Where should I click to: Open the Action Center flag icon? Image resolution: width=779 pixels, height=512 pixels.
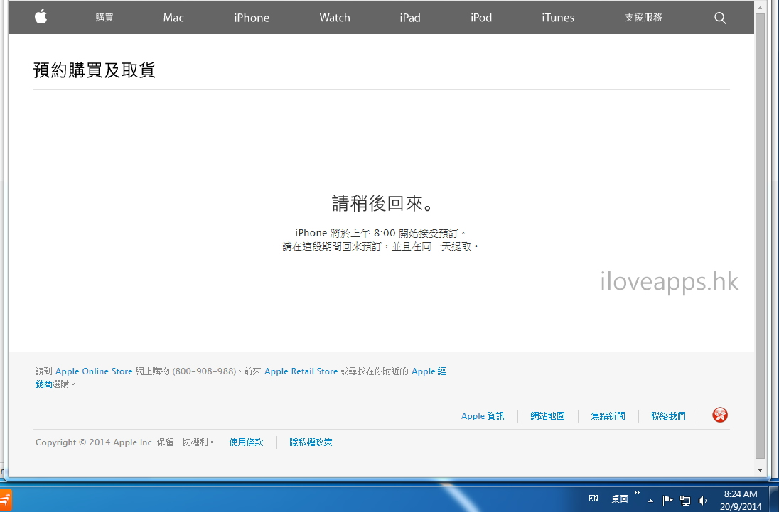pos(667,500)
